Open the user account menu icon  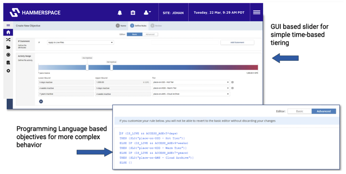tap(147, 12)
